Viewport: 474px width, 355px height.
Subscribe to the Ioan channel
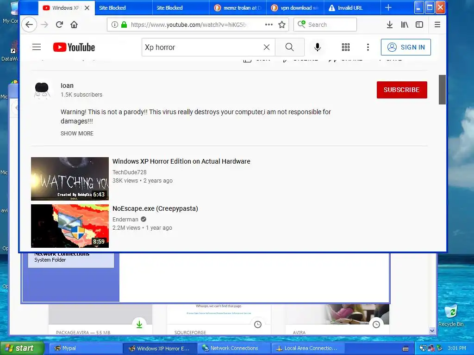tap(402, 90)
